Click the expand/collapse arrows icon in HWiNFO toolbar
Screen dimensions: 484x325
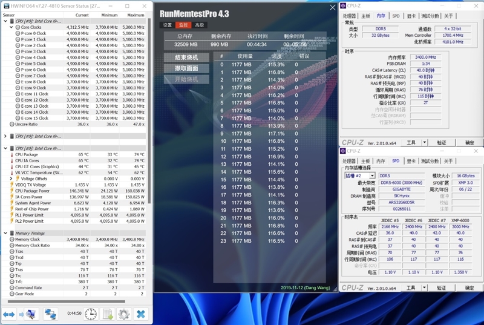[8, 315]
